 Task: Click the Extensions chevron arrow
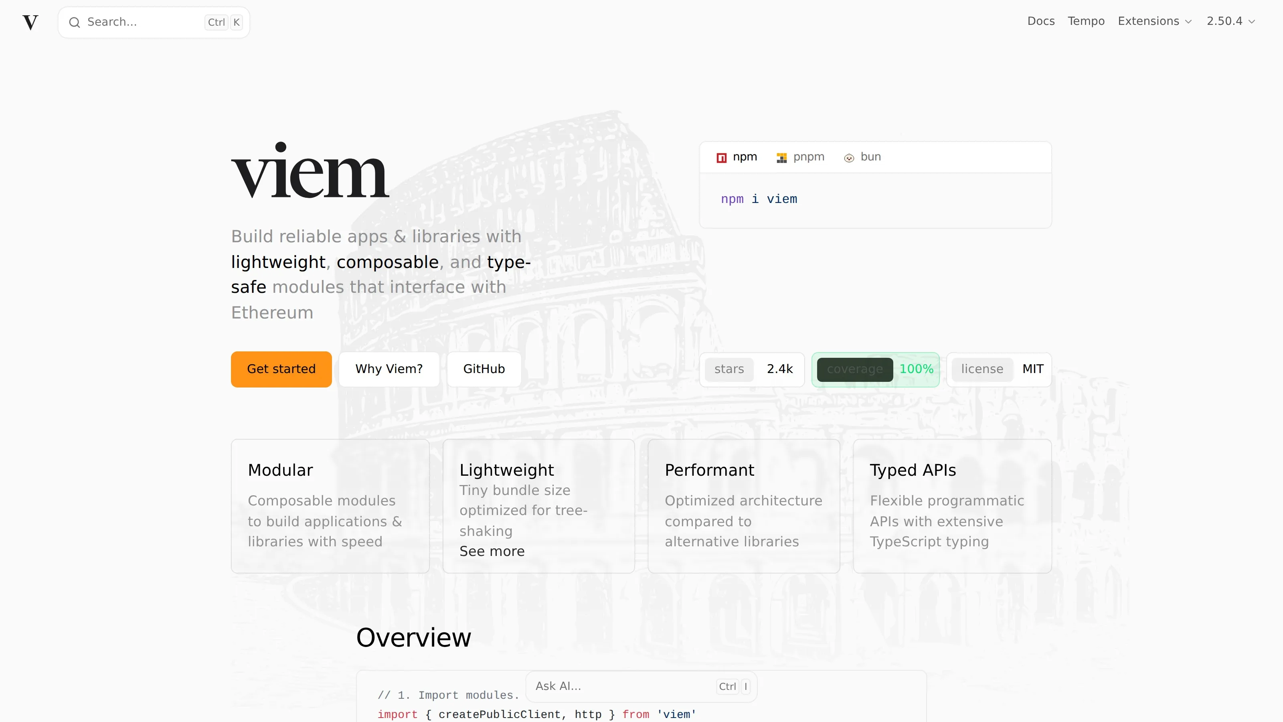tap(1188, 21)
